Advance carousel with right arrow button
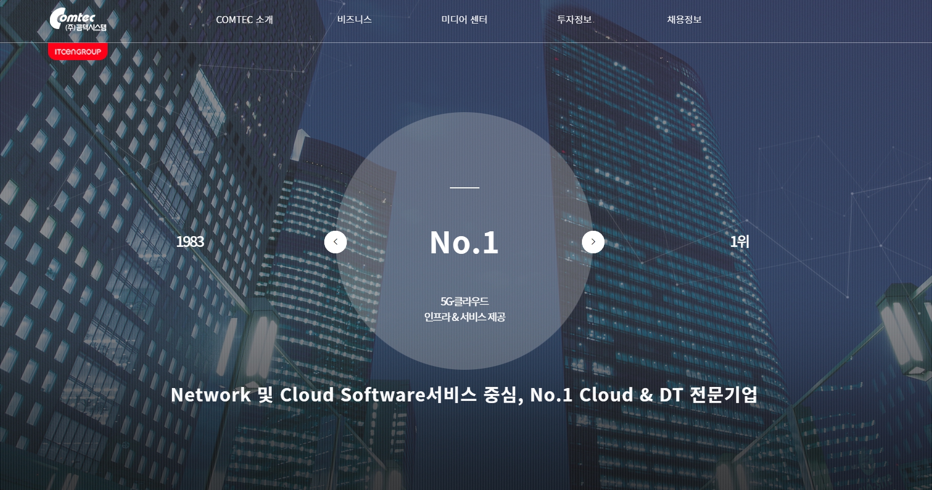Viewport: 932px width, 490px height. pyautogui.click(x=593, y=242)
